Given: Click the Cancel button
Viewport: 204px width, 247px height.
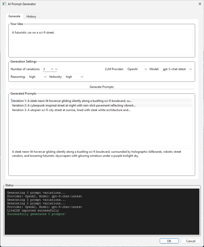Looking at the screenshot, I should click(191, 241).
